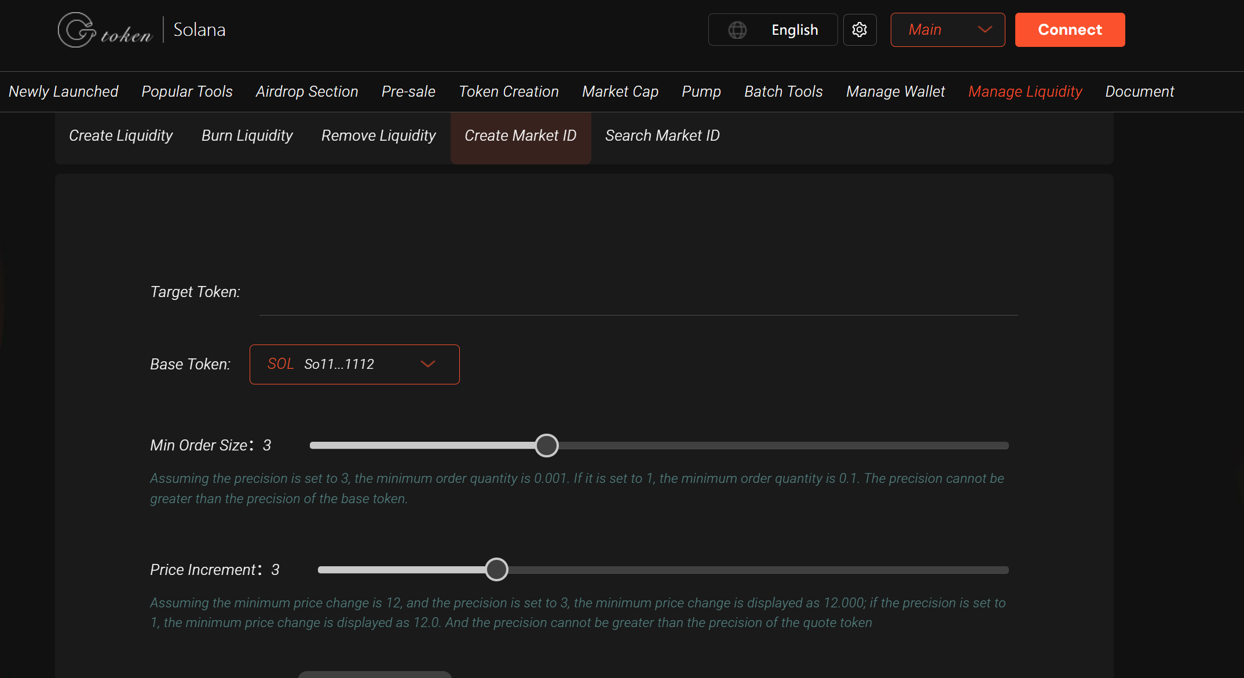
Task: Go to the Manage Wallet section
Action: click(x=895, y=91)
